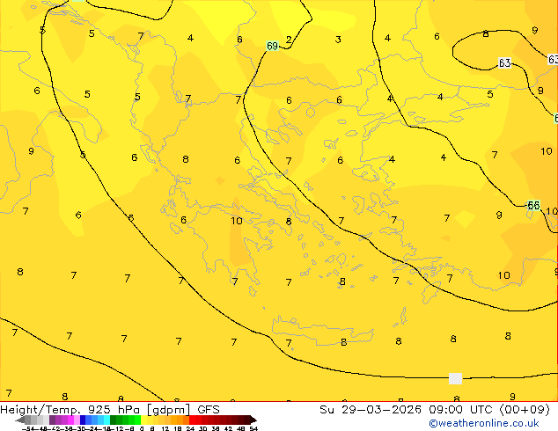Click the gray arrow at the color scale's left end

[20, 420]
